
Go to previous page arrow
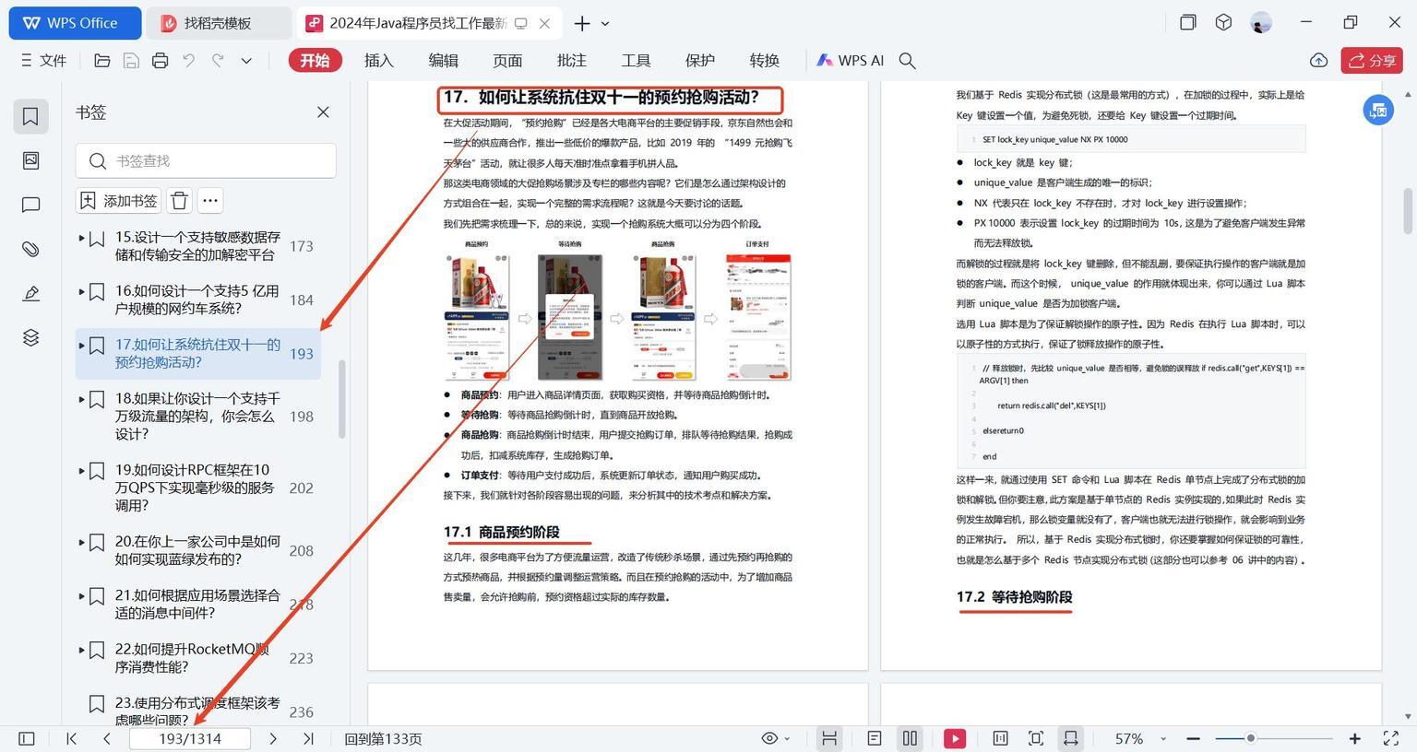point(107,738)
